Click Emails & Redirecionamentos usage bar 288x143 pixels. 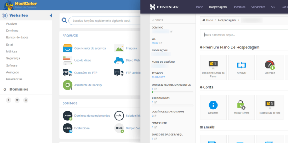point(172,92)
